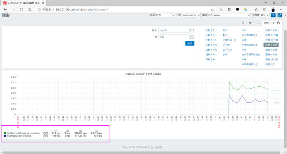
Task: Click the To input containing now
Action: (x=174, y=37)
